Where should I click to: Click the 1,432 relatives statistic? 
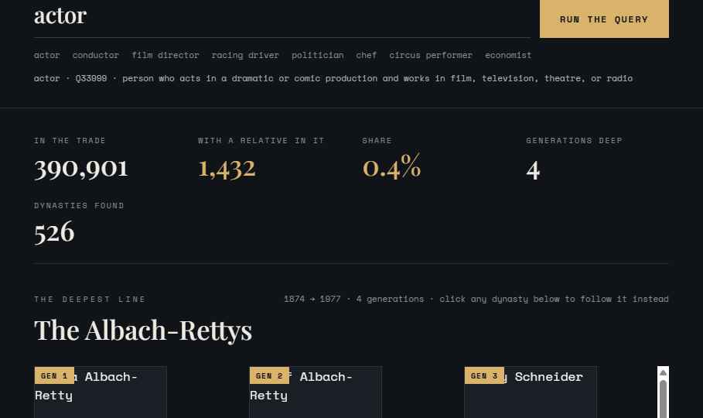(227, 169)
